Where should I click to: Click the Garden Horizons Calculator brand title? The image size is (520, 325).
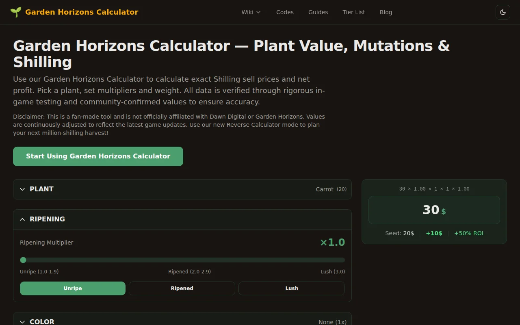pyautogui.click(x=82, y=12)
